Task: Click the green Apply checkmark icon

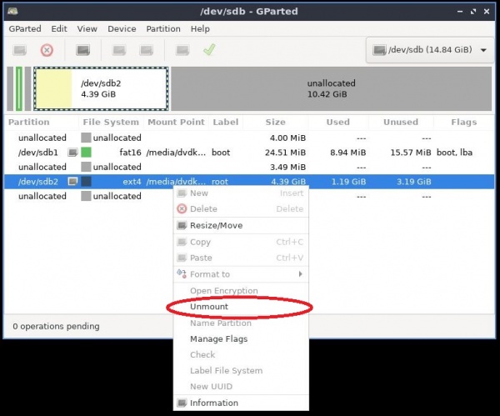Action: (209, 50)
